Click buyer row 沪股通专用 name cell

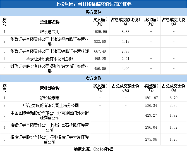pos(50,32)
